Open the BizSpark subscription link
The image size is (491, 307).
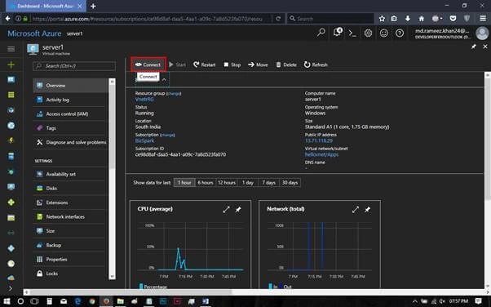144,140
